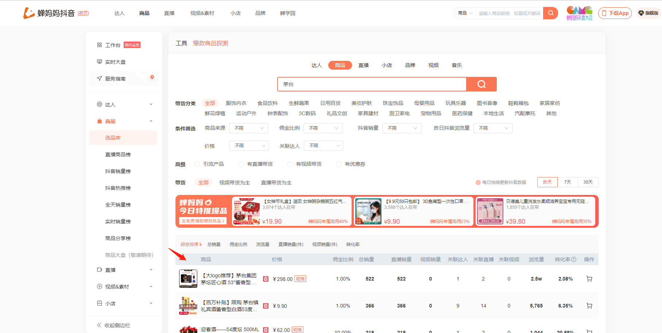Open the 抖音销量 dropdown

402,128
